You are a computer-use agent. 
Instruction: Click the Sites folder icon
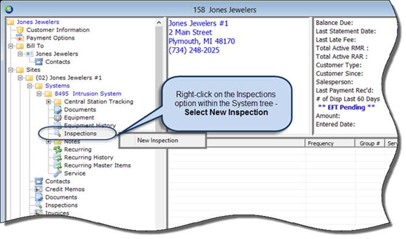point(20,70)
